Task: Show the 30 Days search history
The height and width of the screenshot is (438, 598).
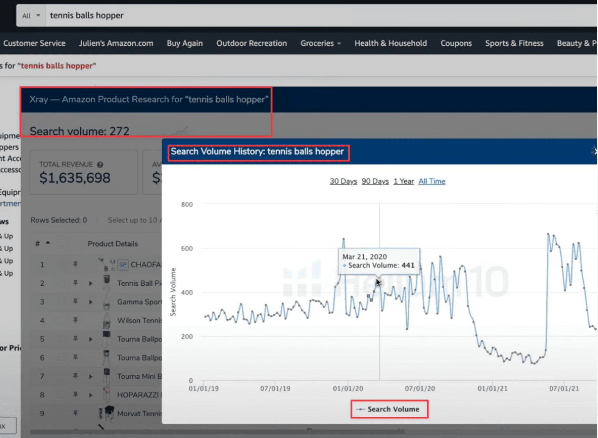Action: pyautogui.click(x=343, y=181)
